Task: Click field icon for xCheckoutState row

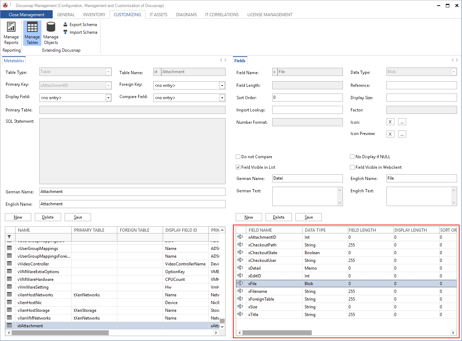Action: [x=240, y=252]
